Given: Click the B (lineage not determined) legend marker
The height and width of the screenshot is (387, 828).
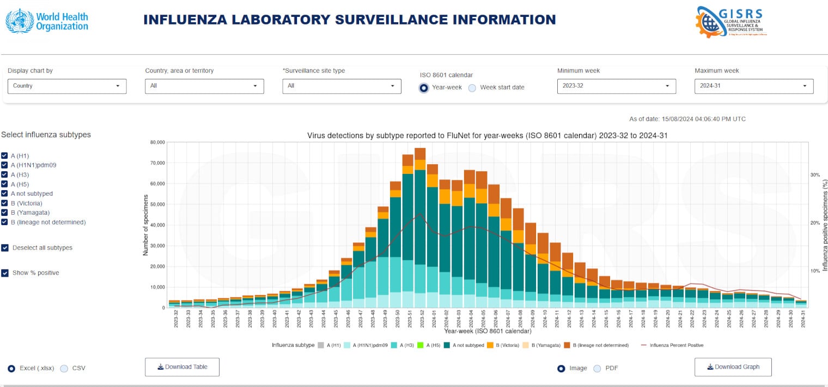Looking at the screenshot, I should (567, 345).
